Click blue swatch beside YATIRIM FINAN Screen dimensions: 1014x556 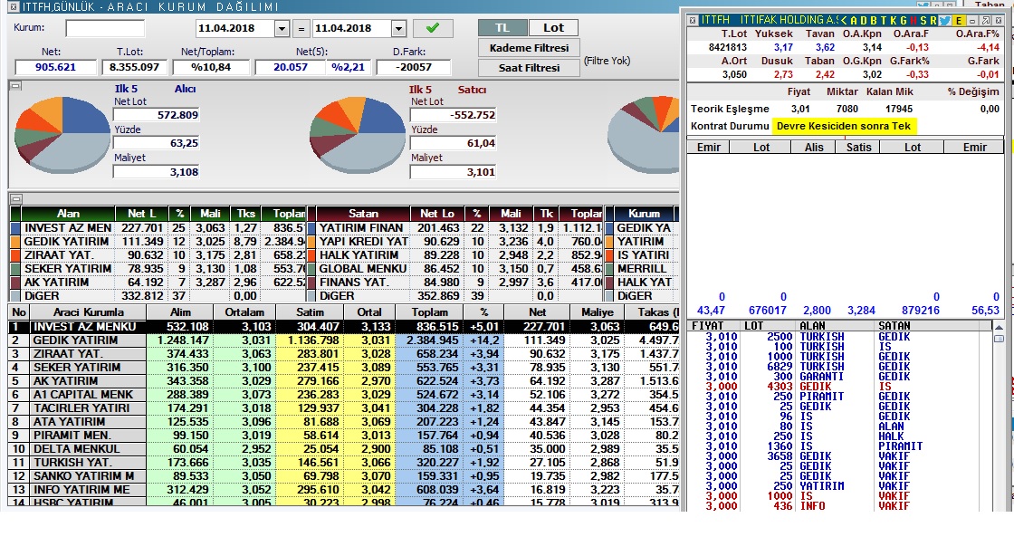point(311,228)
